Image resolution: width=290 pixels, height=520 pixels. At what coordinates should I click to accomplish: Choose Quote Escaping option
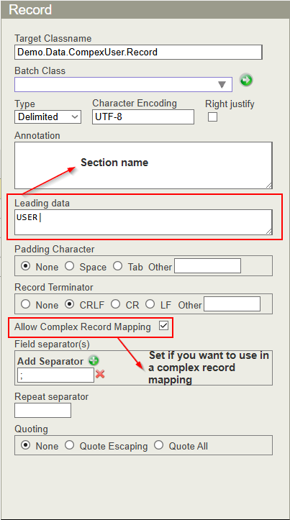(x=69, y=445)
